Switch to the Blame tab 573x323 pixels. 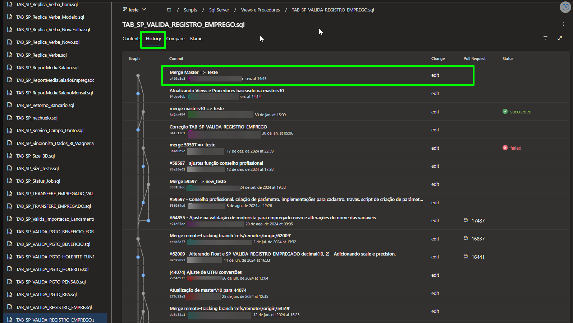tap(196, 38)
